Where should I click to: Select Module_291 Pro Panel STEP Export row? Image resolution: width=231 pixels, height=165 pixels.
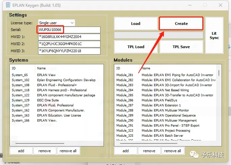(166, 126)
